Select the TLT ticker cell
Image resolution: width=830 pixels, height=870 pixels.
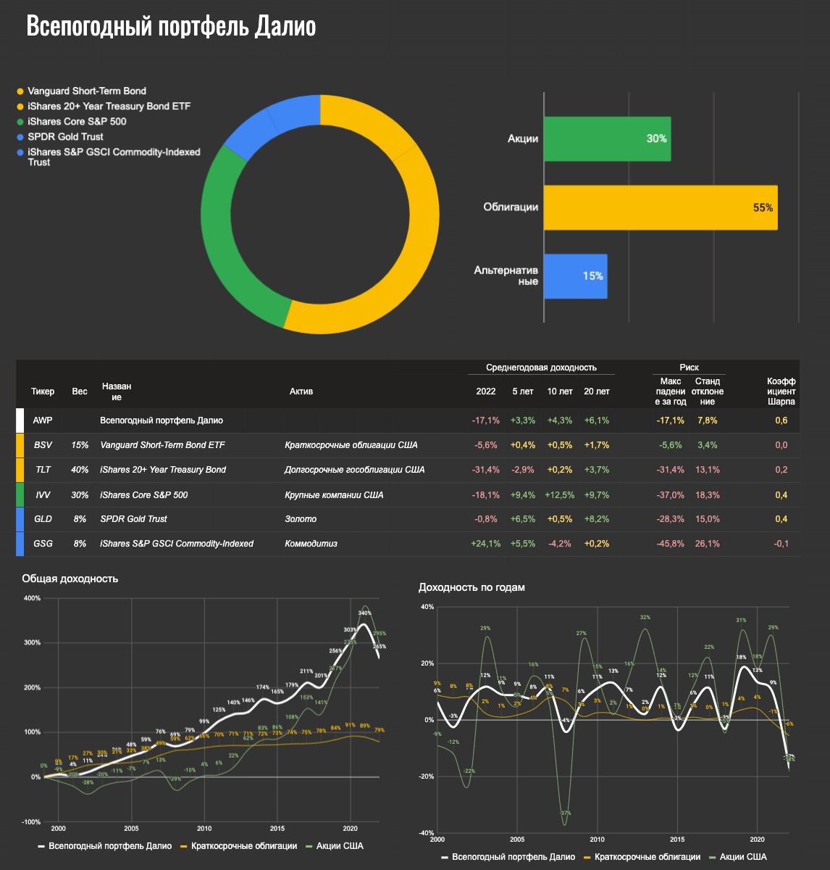[43, 470]
